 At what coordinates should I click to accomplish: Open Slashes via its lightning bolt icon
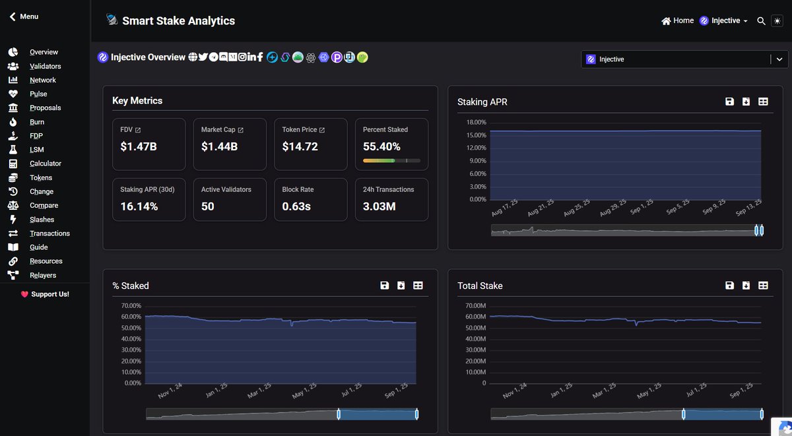point(13,220)
